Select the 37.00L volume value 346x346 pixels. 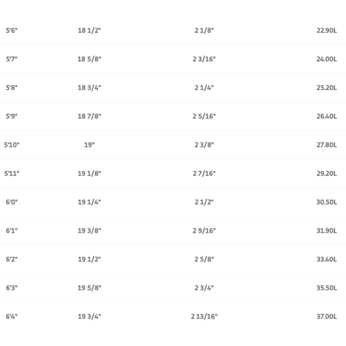point(327,316)
